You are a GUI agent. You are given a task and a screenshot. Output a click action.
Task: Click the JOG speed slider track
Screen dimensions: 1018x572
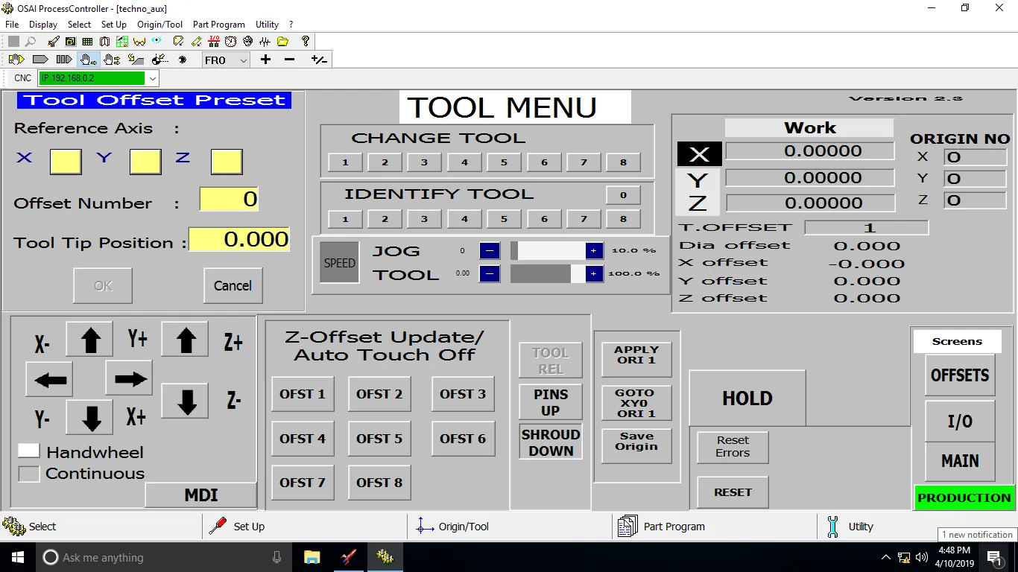coord(551,251)
